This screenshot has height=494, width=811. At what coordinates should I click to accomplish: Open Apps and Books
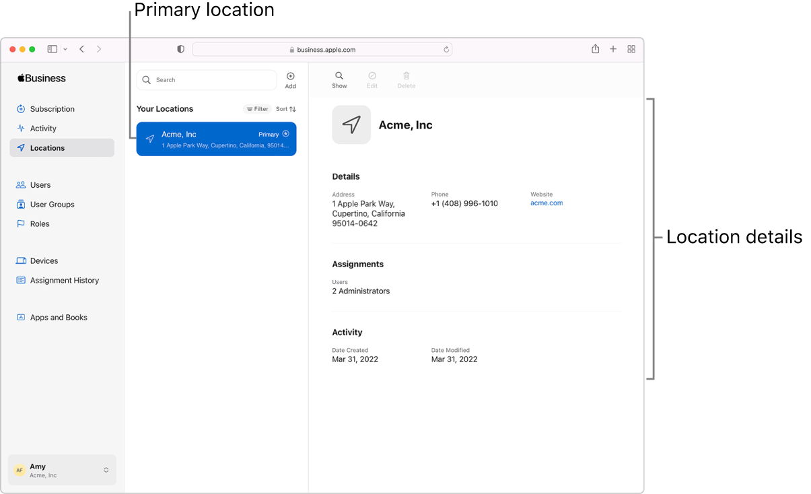pyautogui.click(x=58, y=317)
